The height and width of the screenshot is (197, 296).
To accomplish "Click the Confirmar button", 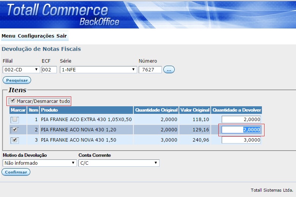I will coord(16,172).
